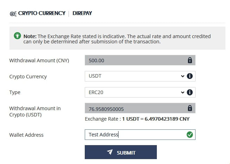230x164 pixels.
Task: Click info icon beside Crypto Currency dropdown
Action: [190, 76]
